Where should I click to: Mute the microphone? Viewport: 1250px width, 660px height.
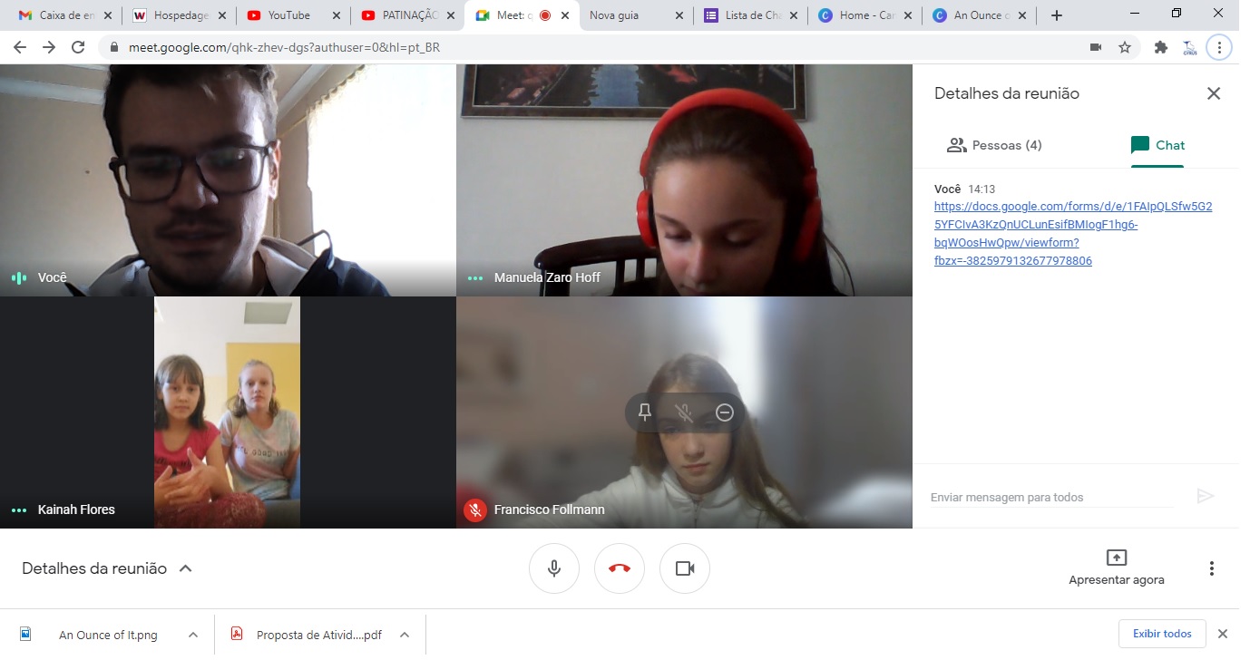pyautogui.click(x=554, y=568)
